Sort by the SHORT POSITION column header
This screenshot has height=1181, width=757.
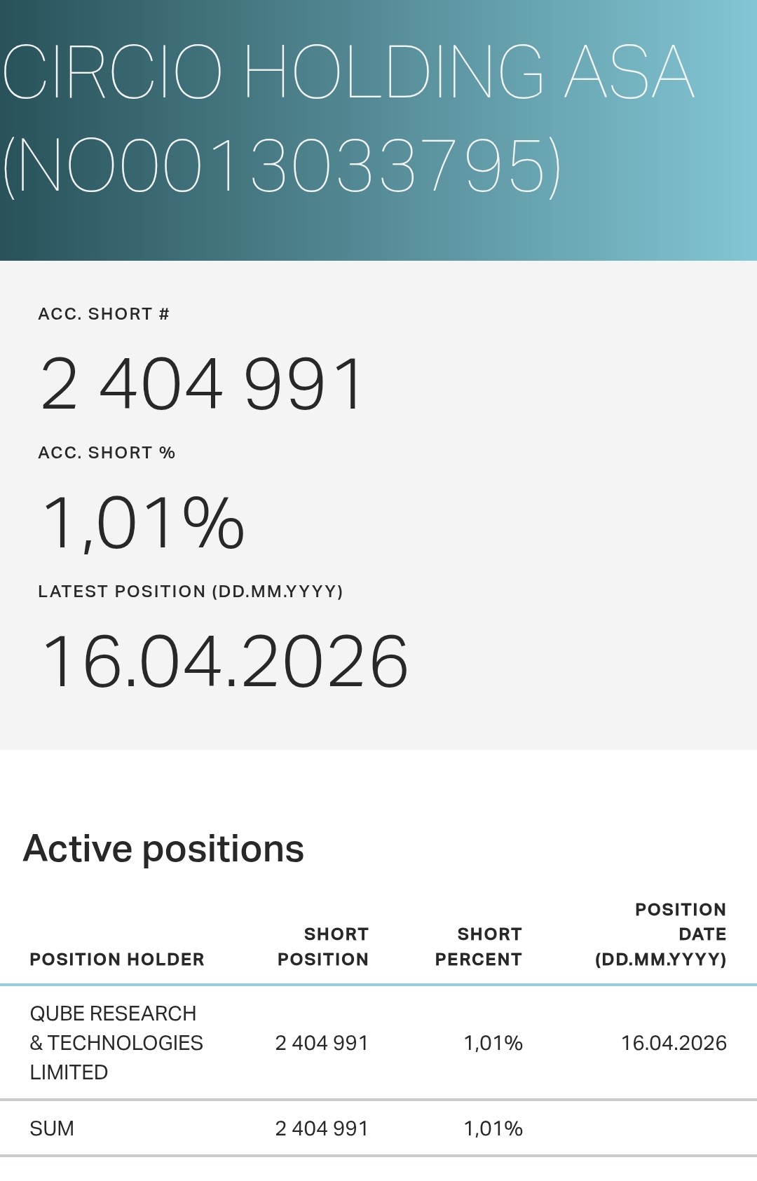323,947
